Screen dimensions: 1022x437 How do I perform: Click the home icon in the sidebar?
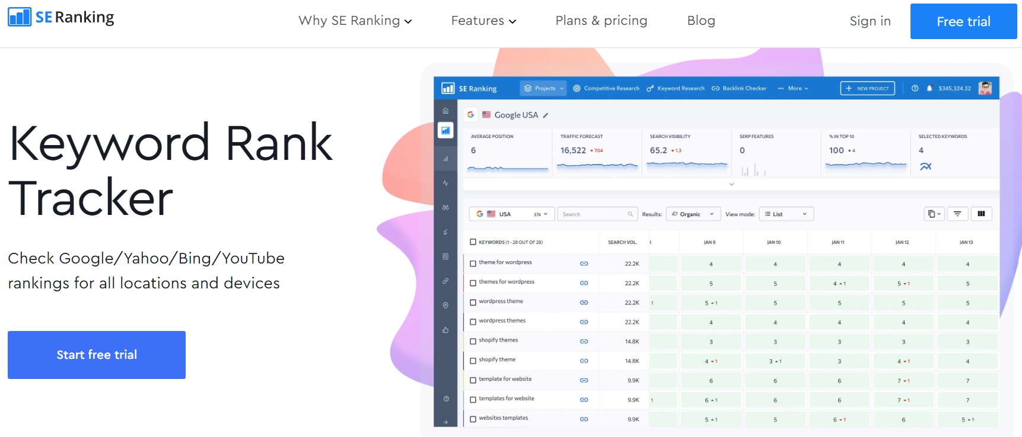click(445, 111)
